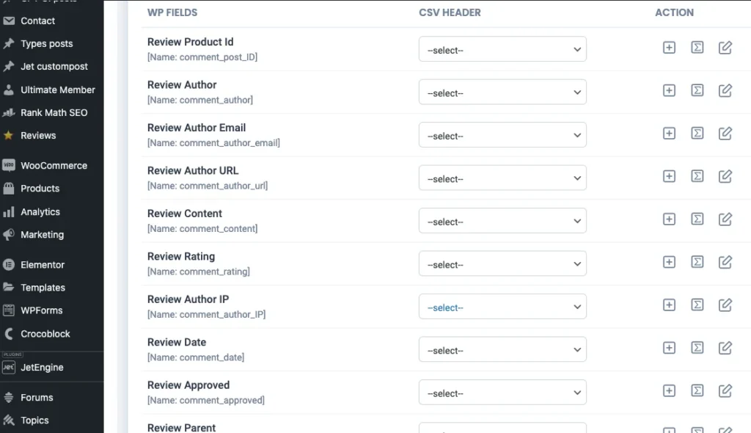
Task: Click edit pencil icon for Review Author Email
Action: pos(725,134)
